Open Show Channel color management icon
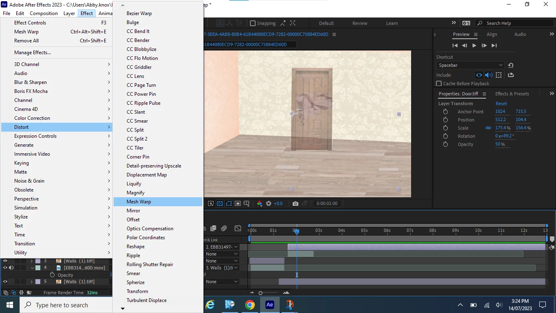This screenshot has height=313, width=556. coord(259,203)
